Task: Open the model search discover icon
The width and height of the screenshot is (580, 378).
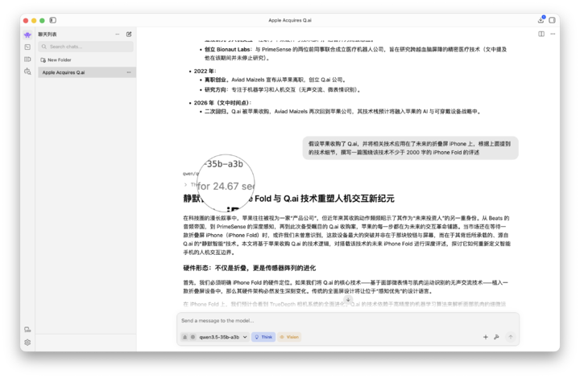Action: pyautogui.click(x=27, y=72)
